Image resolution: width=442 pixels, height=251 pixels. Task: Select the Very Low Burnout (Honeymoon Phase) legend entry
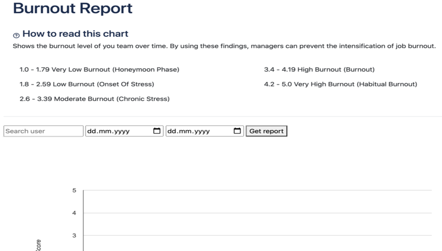99,69
